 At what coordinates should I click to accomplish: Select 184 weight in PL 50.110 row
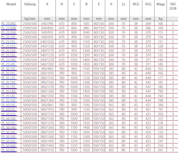(160, 105)
